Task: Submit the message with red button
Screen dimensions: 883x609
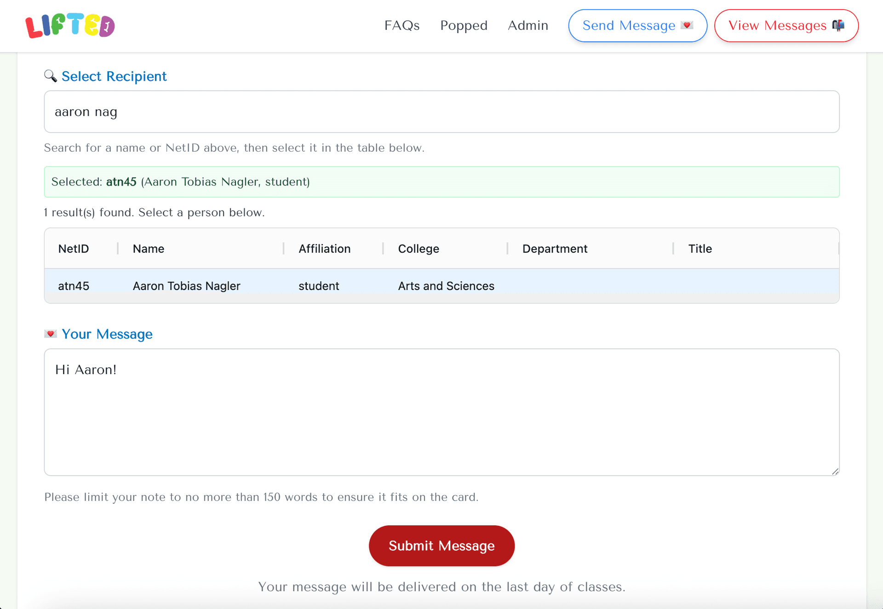Action: click(x=441, y=546)
